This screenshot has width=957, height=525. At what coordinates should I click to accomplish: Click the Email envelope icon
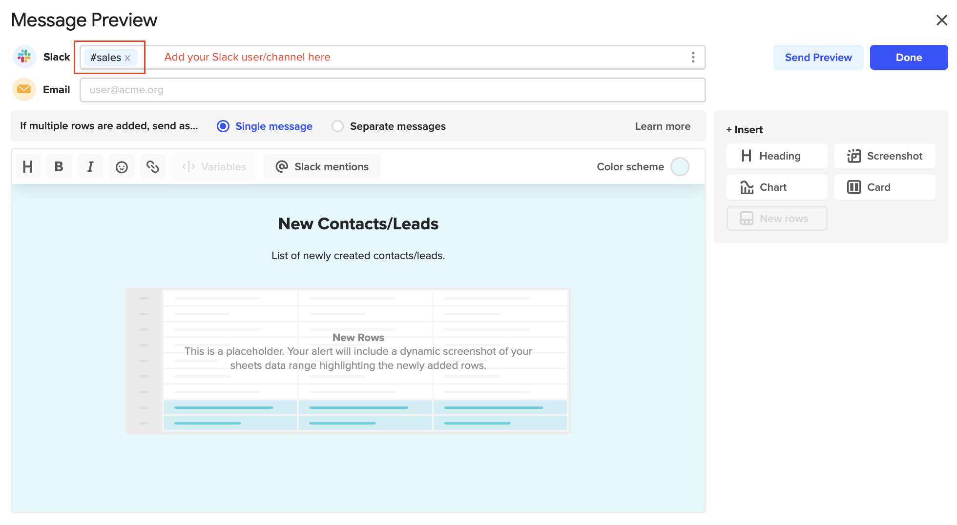point(24,89)
